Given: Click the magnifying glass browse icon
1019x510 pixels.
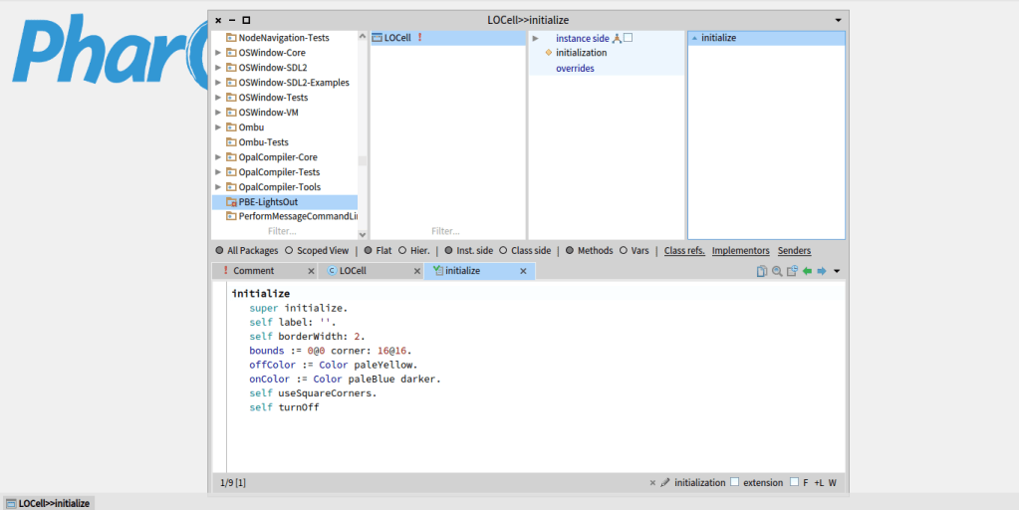Looking at the screenshot, I should coord(777,271).
